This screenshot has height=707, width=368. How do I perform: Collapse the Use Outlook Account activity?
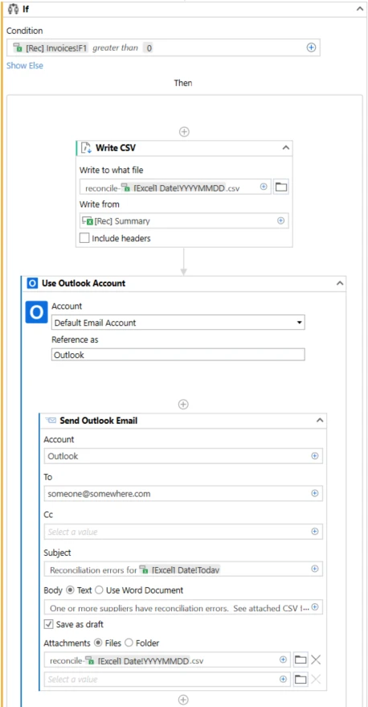(340, 284)
